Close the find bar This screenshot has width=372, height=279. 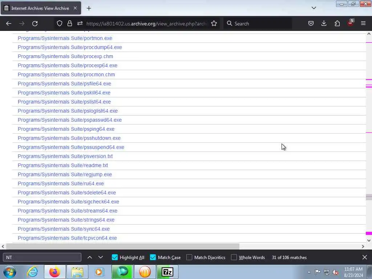coord(365,257)
